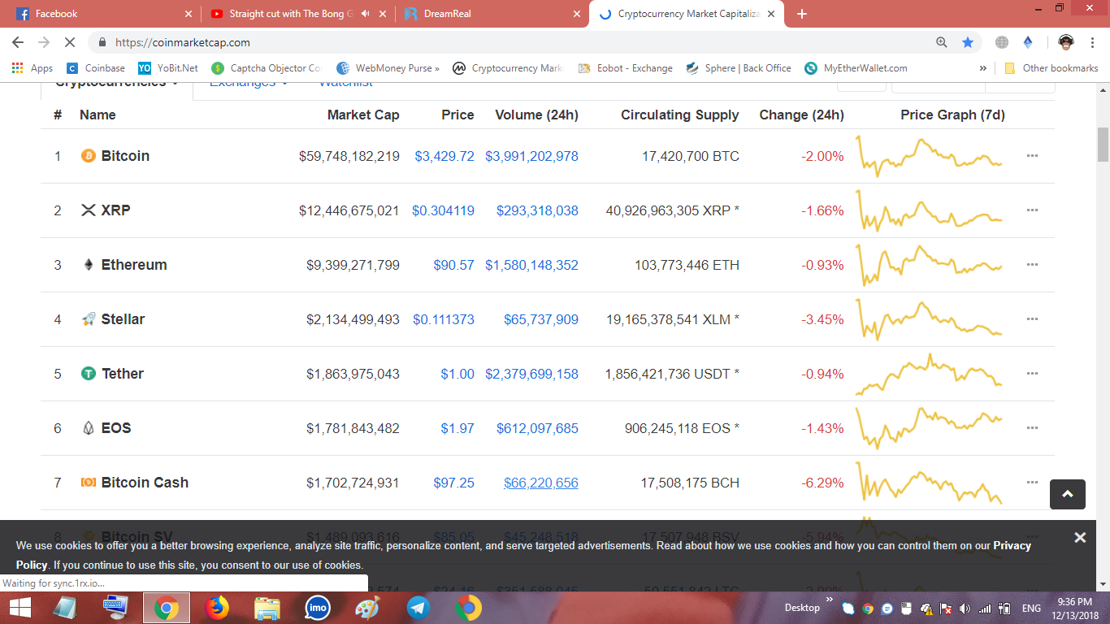The height and width of the screenshot is (624, 1110).
Task: Open the three-dot menu for Tether row
Action: [x=1032, y=374]
